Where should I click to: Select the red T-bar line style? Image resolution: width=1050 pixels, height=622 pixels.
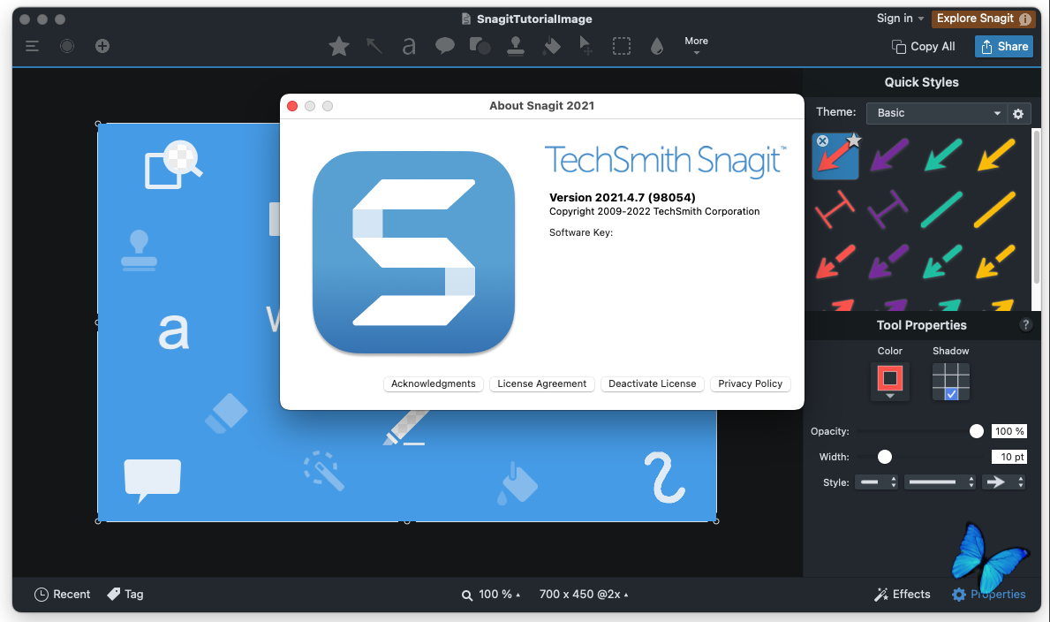(835, 209)
